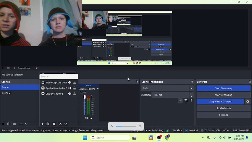Open OBS Studio from the taskbar
This screenshot has height=142, width=252.
[159, 138]
